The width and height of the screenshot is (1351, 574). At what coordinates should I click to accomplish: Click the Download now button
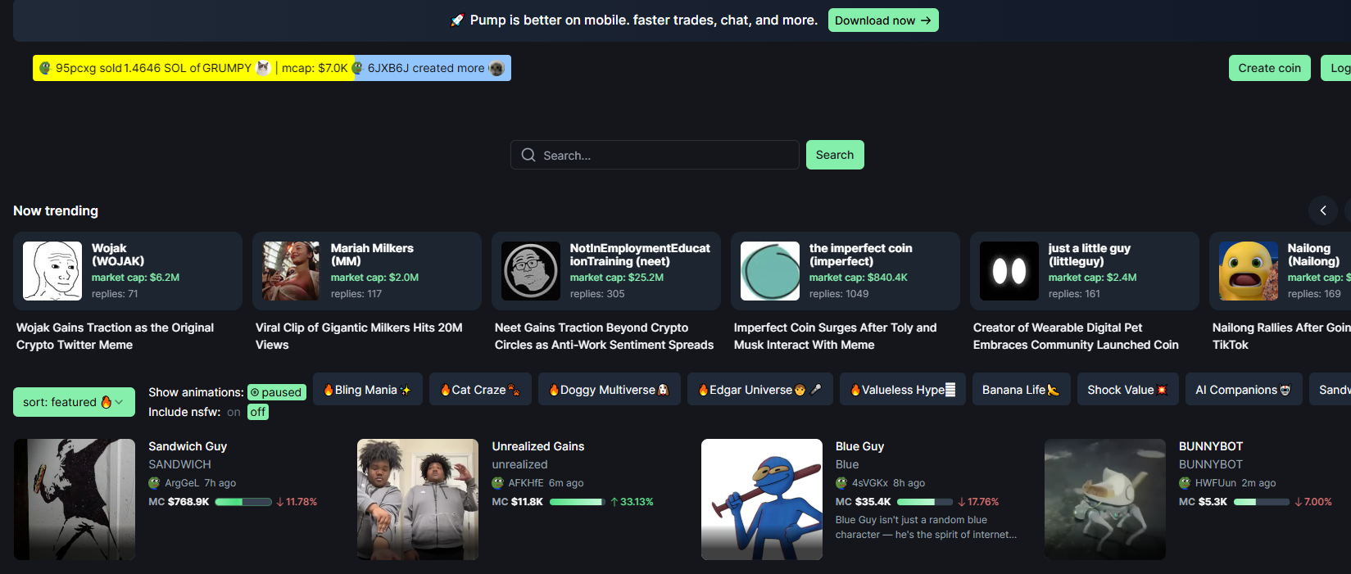[x=883, y=20]
